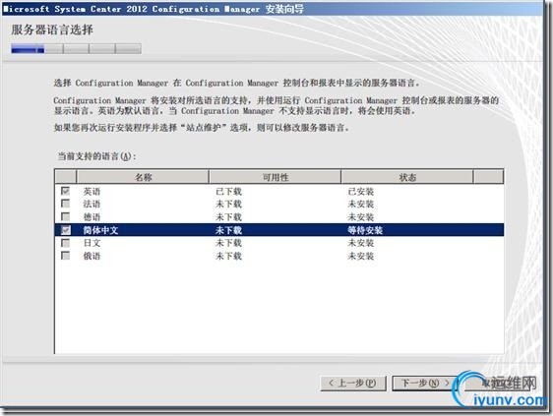Click 已安装 status in the 英语 row
The image size is (553, 416).
coord(360,192)
